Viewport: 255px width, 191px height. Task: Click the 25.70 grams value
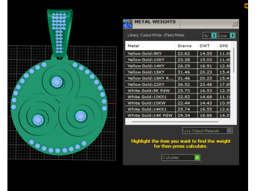184,91
